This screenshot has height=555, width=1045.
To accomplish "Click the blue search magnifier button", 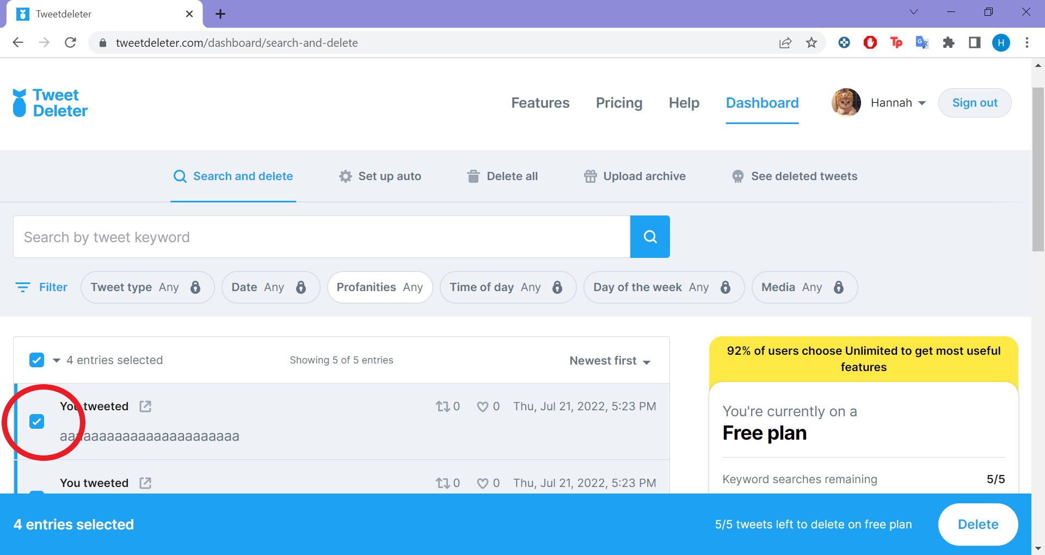I will click(650, 237).
